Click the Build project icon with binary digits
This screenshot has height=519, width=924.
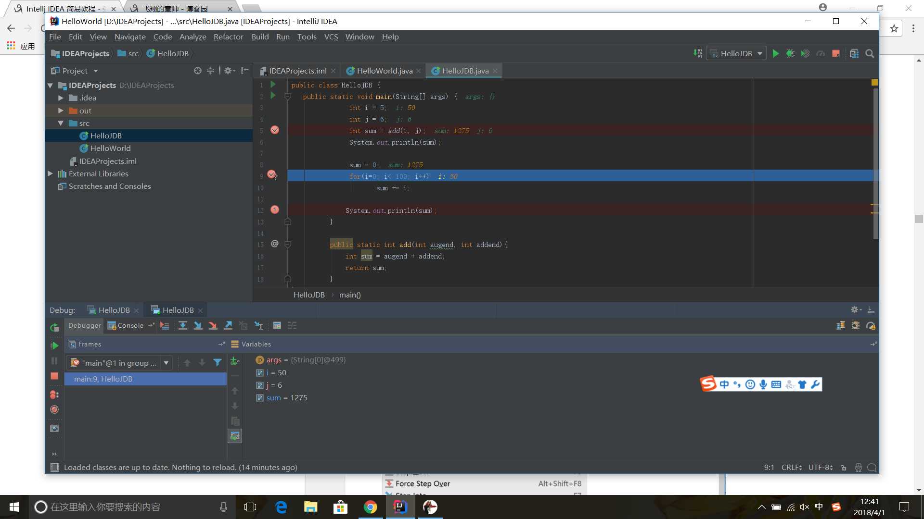pos(698,54)
